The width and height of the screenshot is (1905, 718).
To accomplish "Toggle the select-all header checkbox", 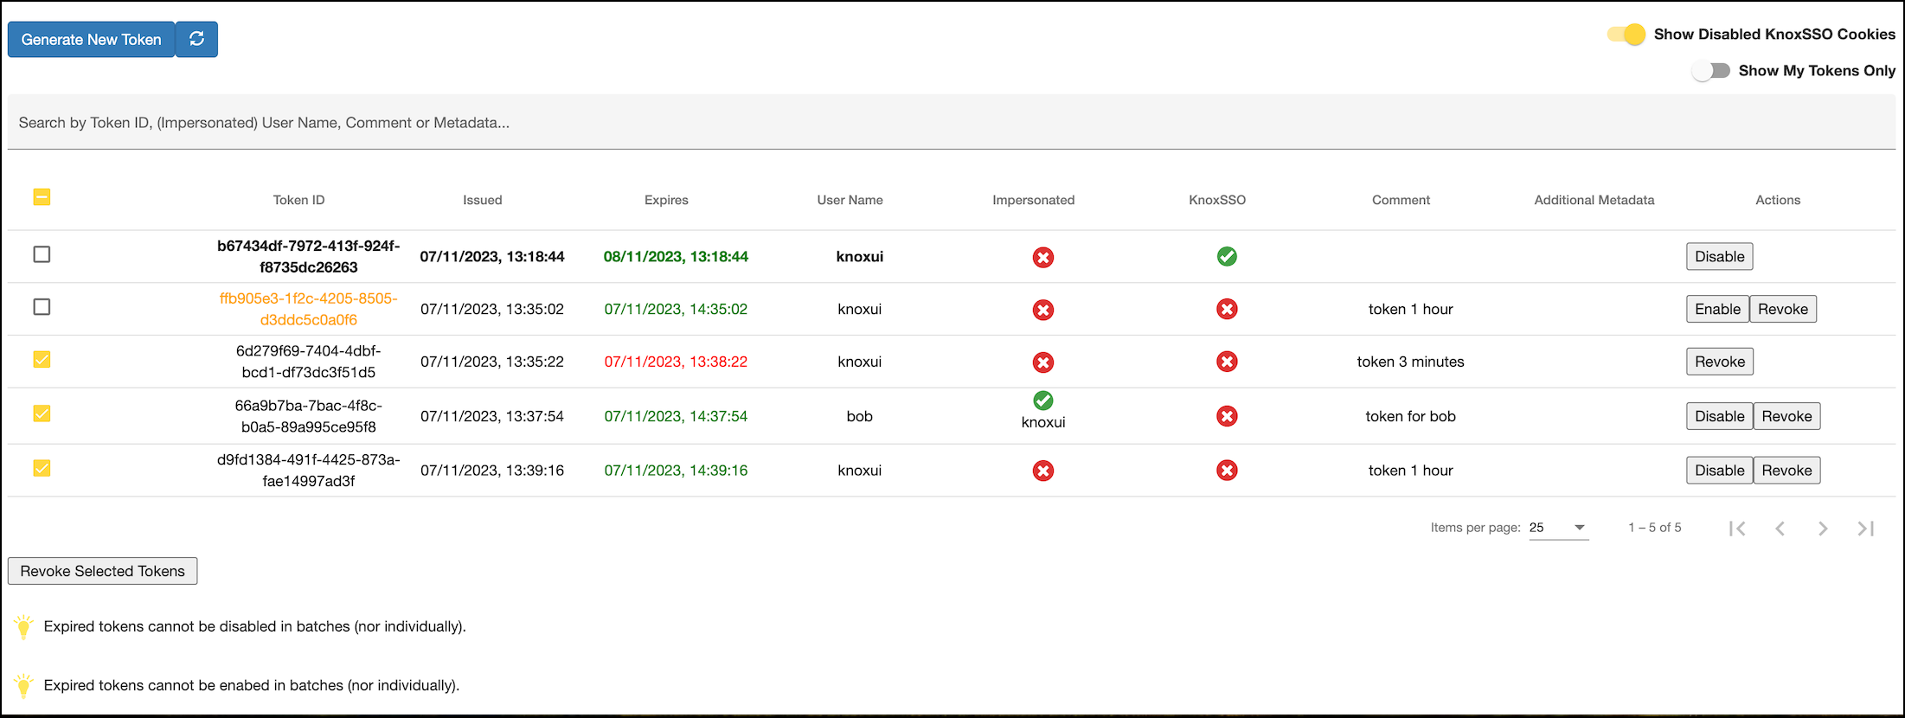I will (x=42, y=197).
